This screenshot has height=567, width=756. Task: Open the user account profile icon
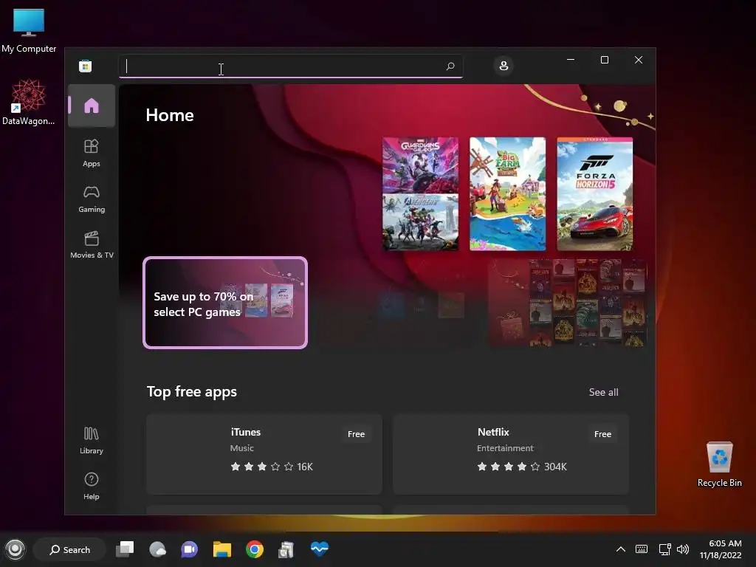coord(504,66)
